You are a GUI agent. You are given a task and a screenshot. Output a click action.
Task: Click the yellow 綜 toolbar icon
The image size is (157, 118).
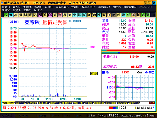point(45,15)
